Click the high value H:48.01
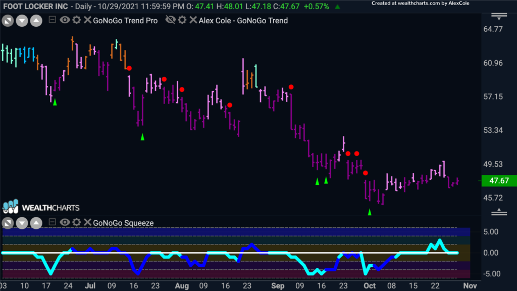The image size is (517, 291). tap(230, 6)
